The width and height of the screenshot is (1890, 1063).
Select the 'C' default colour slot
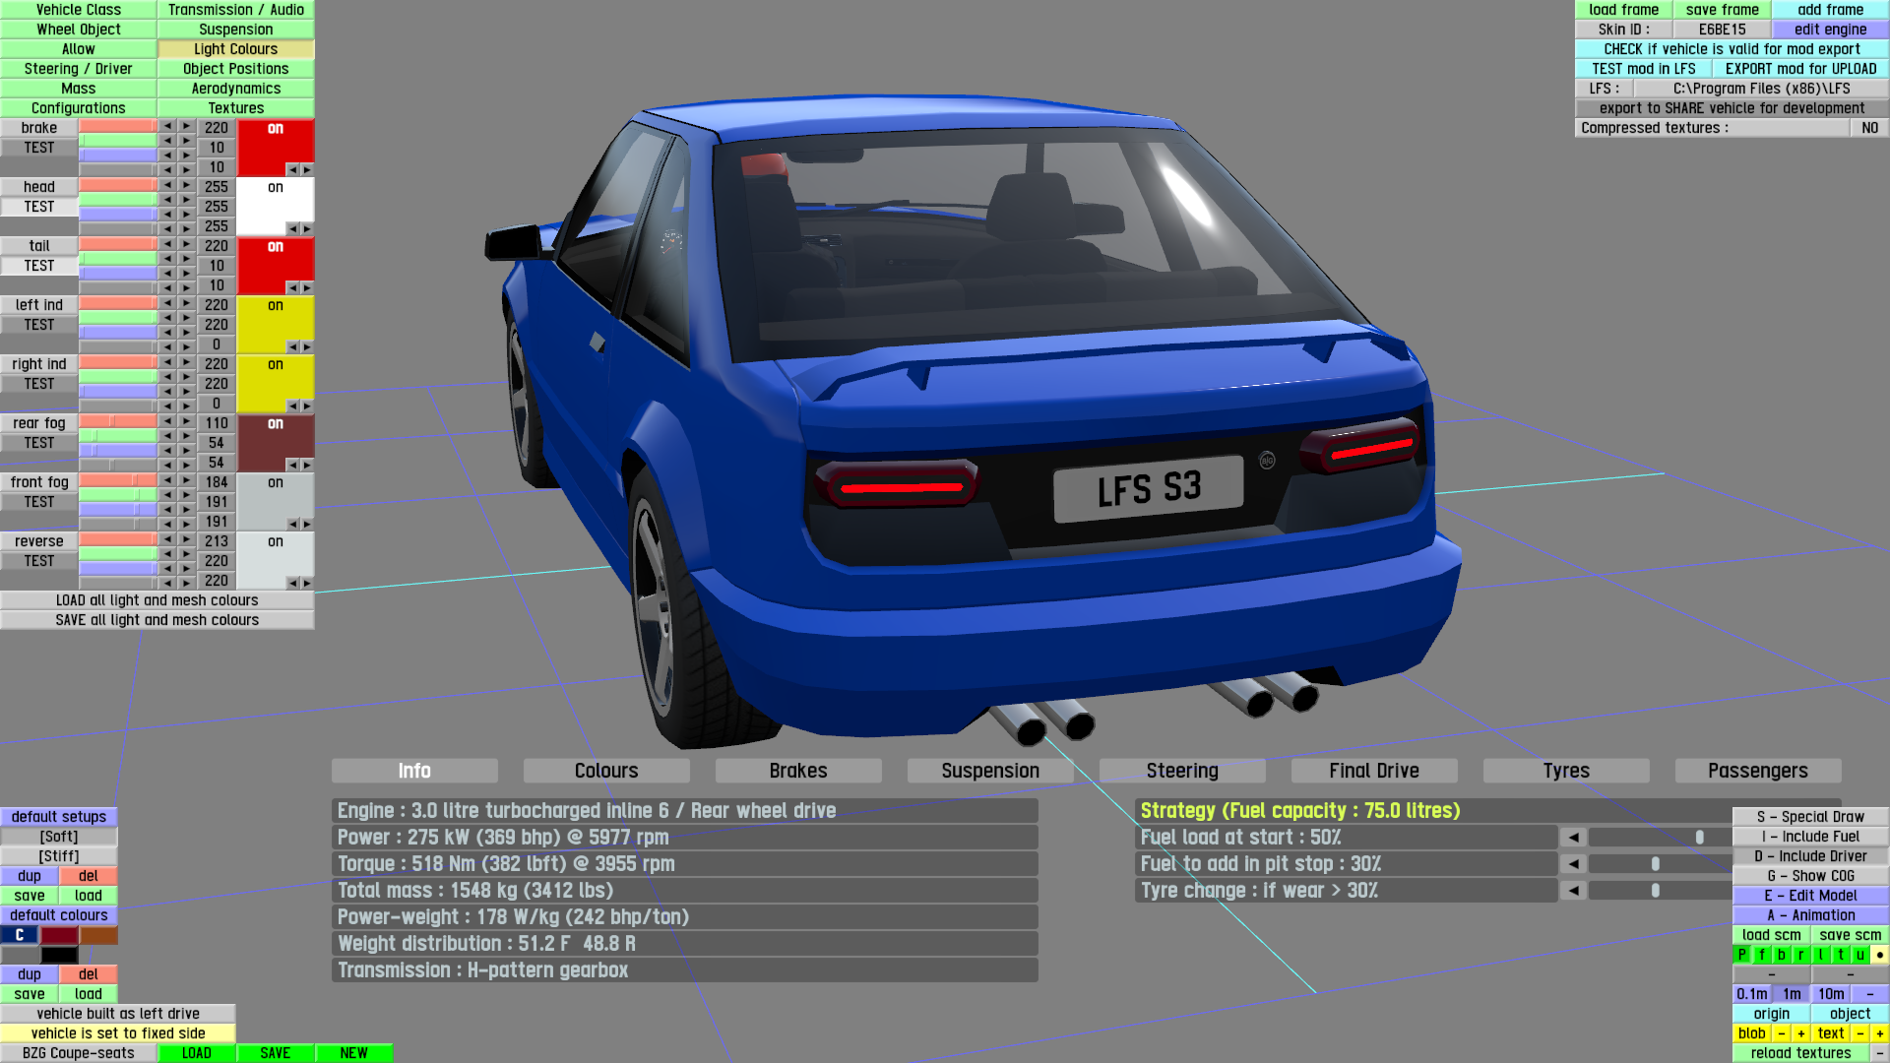tap(20, 935)
